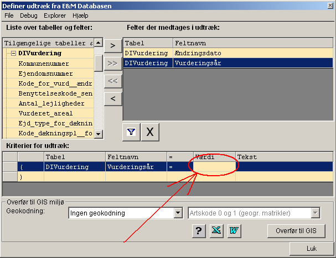336x258 pixels.
Task: Add selected field with single right arrow
Action: tap(113, 45)
